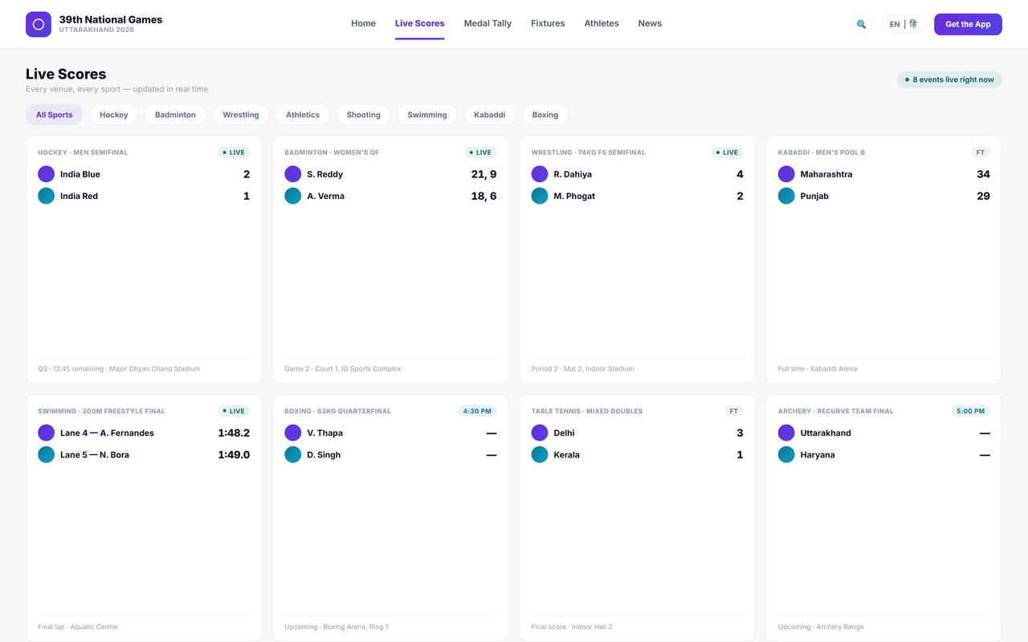
Task: Click S. Reddy player avatar
Action: click(293, 174)
